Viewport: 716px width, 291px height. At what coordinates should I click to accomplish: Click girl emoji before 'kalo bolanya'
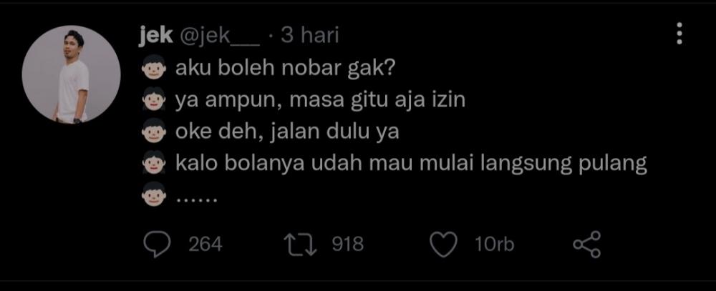click(x=153, y=163)
